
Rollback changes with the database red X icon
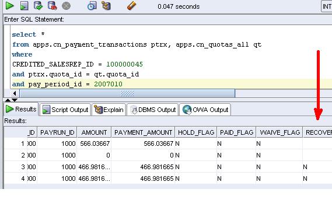[x=53, y=6]
